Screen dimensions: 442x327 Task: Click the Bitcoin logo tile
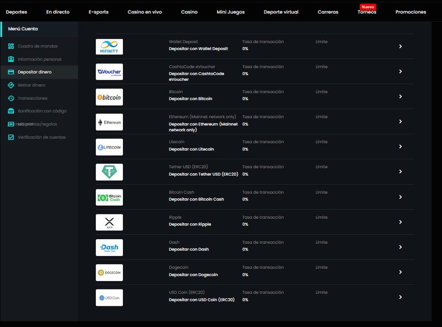(x=109, y=97)
